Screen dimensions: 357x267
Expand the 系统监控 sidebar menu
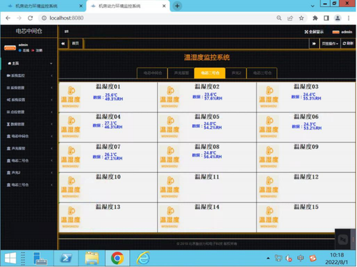29,75
